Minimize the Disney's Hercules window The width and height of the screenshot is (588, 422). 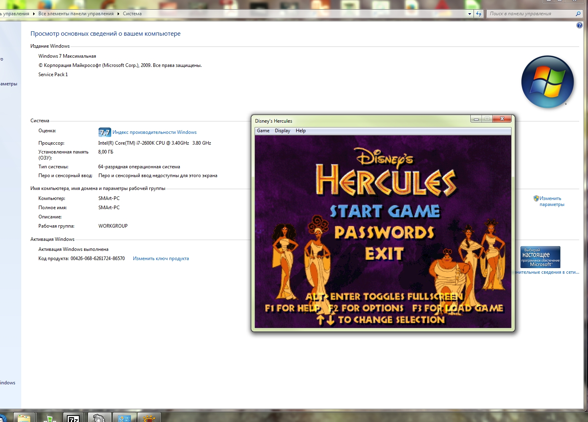click(x=476, y=119)
